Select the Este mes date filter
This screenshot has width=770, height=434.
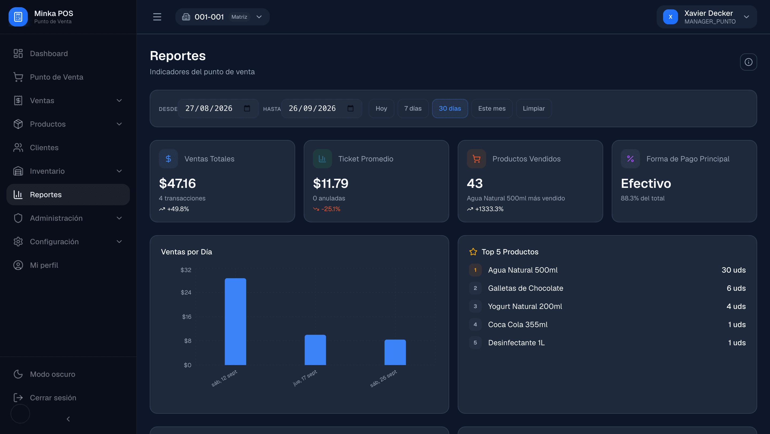click(x=492, y=108)
